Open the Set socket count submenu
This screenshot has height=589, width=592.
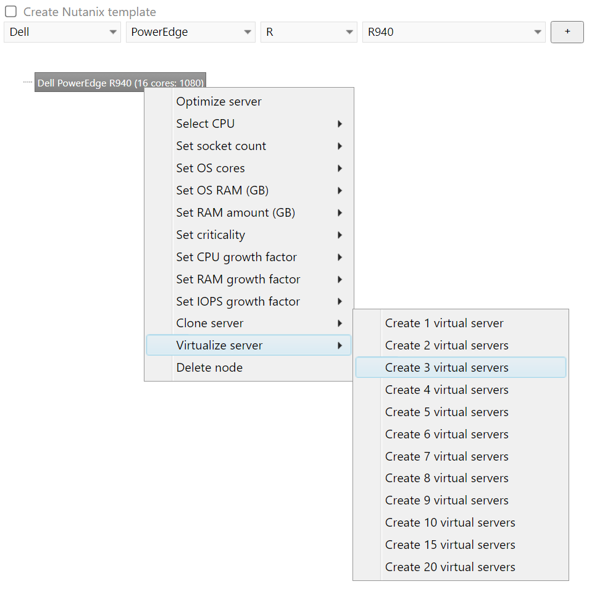221,146
